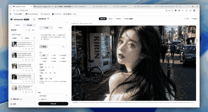The image size is (208, 112).
Task: Open the right history filter dropdown
Action: click(x=29, y=38)
